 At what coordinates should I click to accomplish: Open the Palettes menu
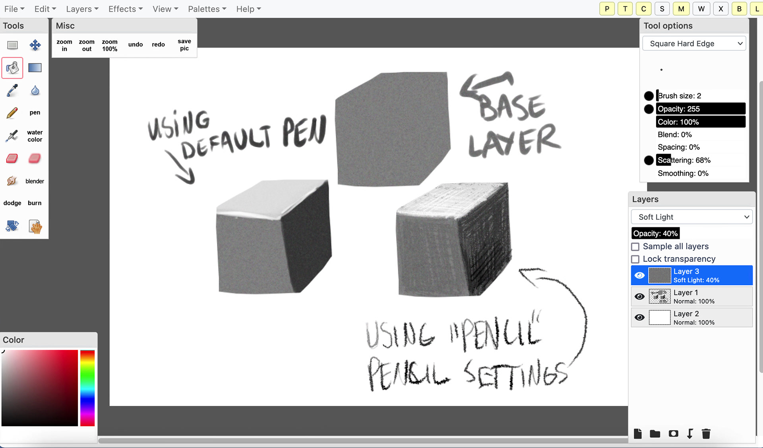[x=207, y=9]
